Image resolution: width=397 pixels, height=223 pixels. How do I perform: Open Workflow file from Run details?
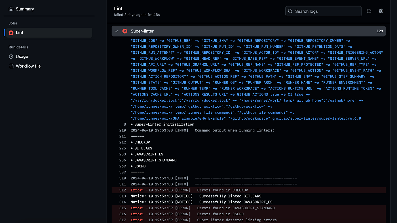click(x=28, y=66)
